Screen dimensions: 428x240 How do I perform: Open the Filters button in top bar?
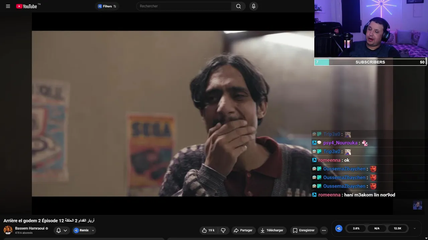coord(107,6)
